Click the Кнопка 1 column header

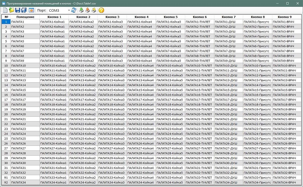(54, 17)
